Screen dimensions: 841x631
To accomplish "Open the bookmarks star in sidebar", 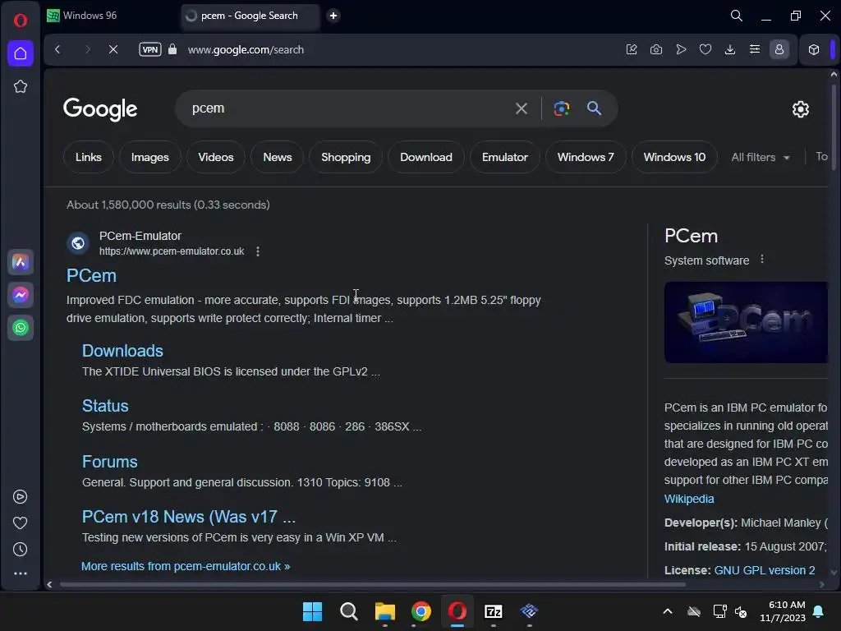I will click(21, 86).
